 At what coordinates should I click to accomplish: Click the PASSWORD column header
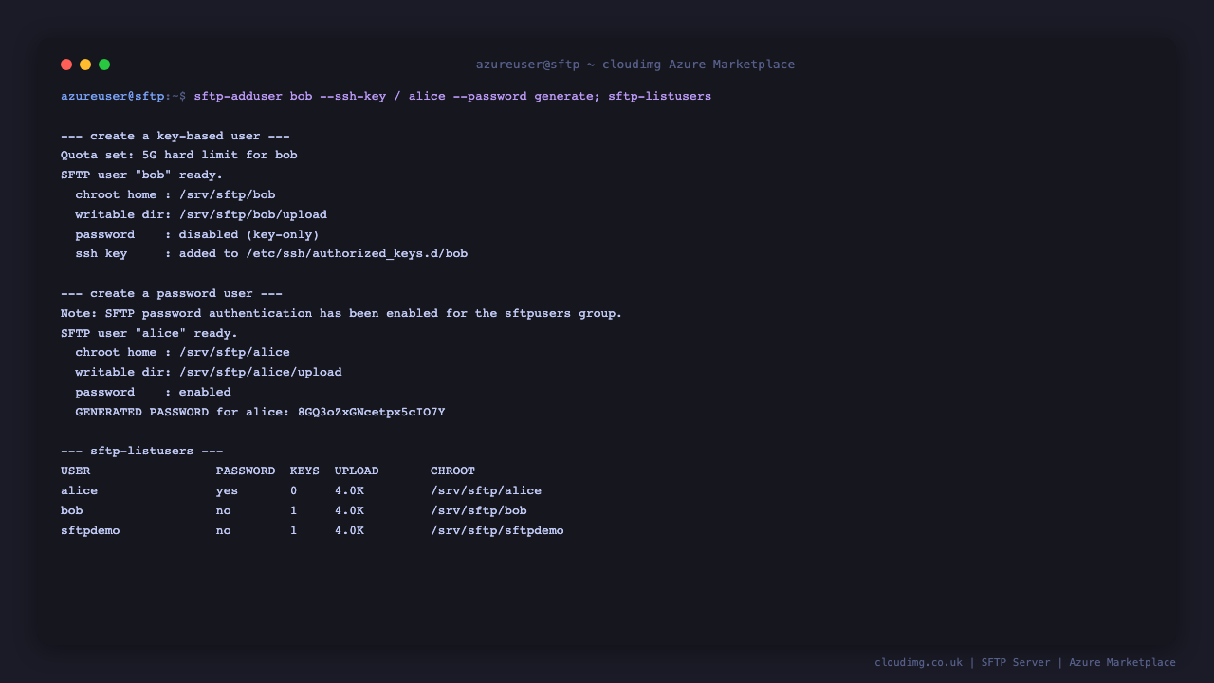pyautogui.click(x=246, y=471)
